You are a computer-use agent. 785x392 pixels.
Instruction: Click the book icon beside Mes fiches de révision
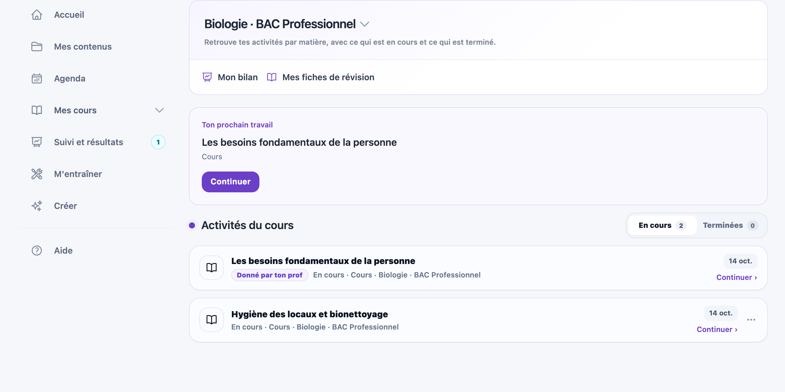[x=272, y=77]
